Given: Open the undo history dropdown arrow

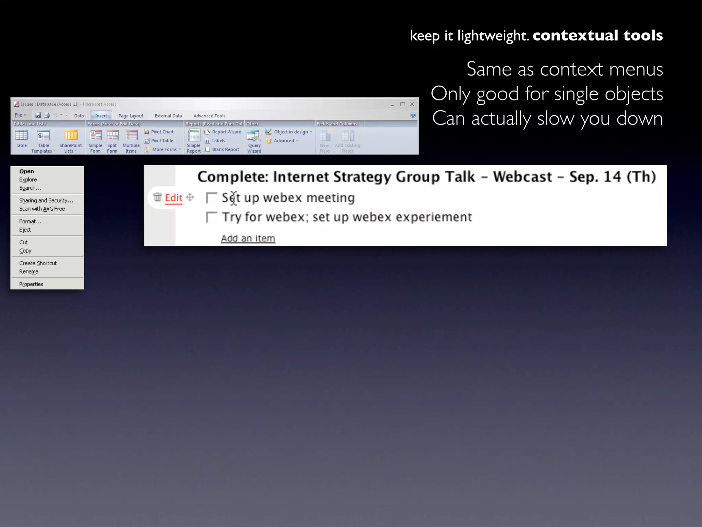Looking at the screenshot, I should (61, 115).
